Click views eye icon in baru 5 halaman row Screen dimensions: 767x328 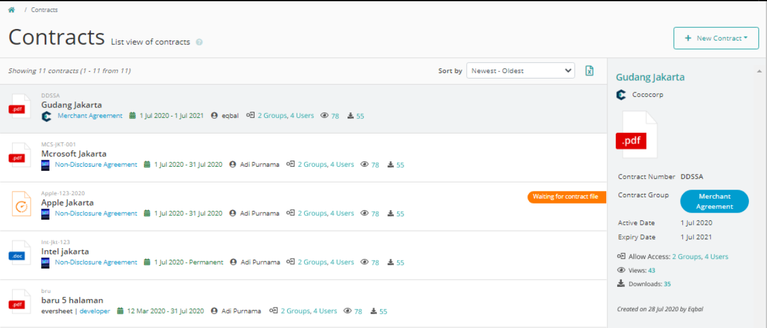[x=348, y=311]
